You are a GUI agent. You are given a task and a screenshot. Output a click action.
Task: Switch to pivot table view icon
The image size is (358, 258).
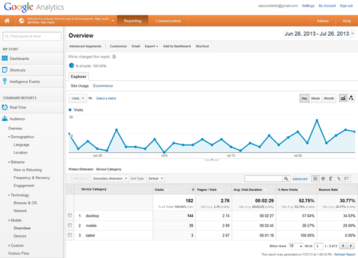(x=347, y=179)
